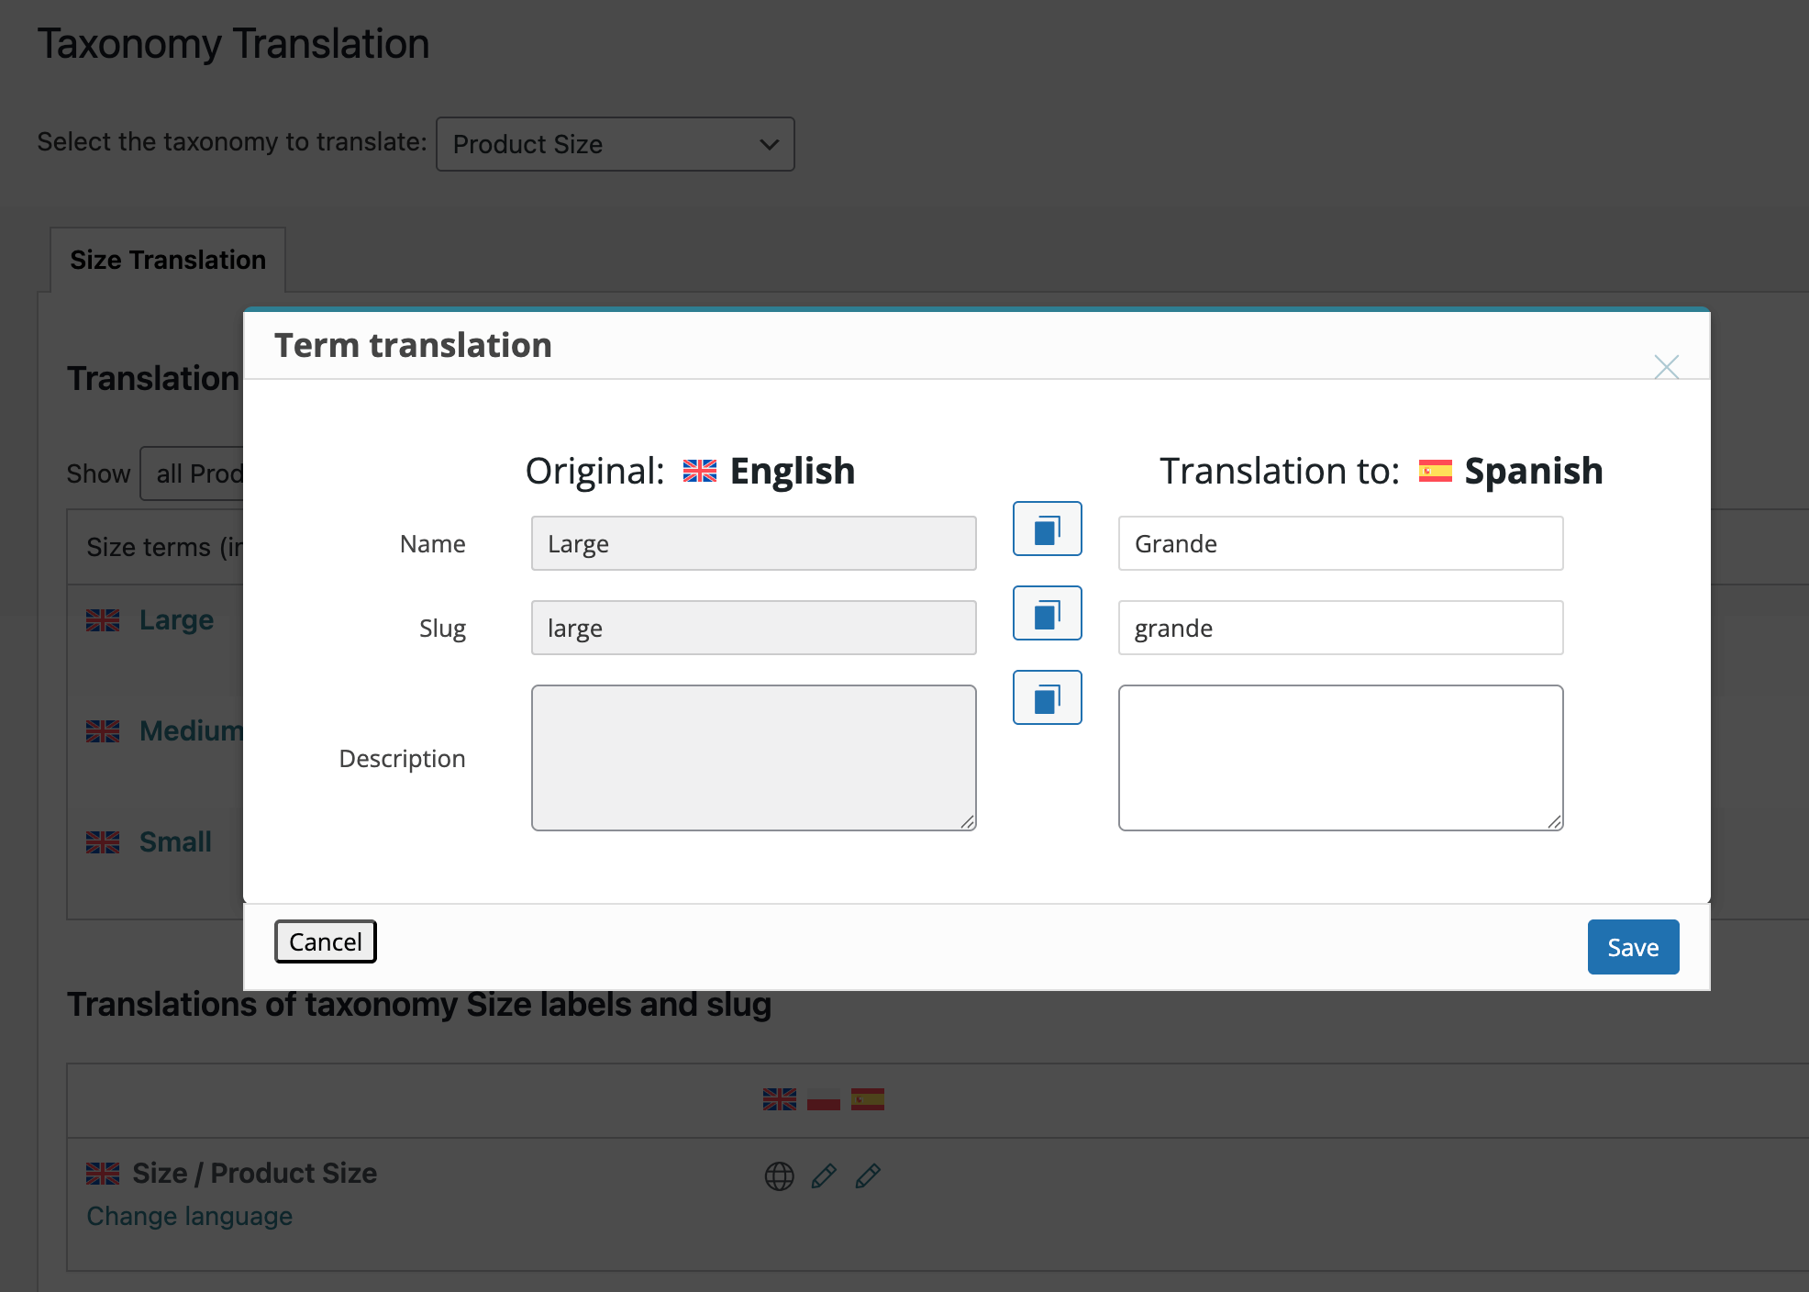Click the Polish flag in labels header
The image size is (1809, 1292).
824,1099
